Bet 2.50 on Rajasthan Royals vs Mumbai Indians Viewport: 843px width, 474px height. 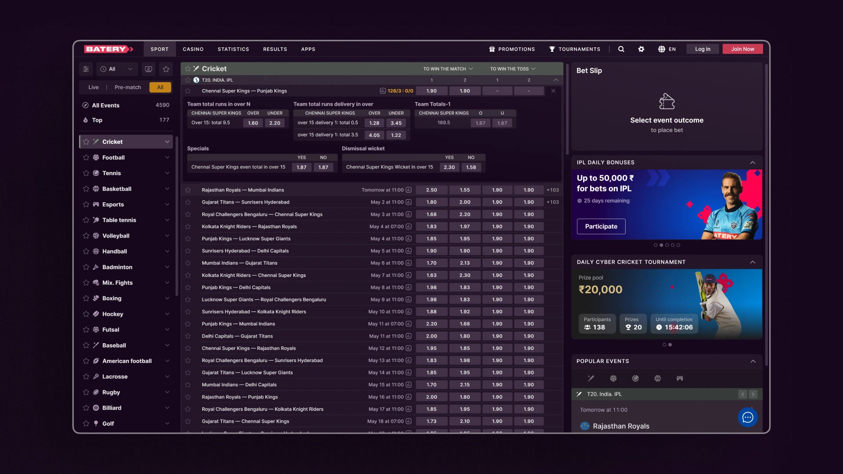click(x=432, y=190)
